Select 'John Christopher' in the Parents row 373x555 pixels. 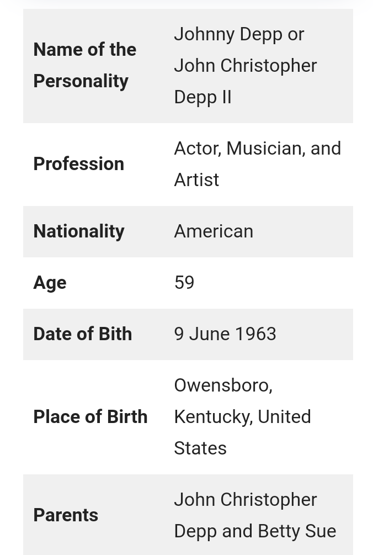click(x=246, y=500)
